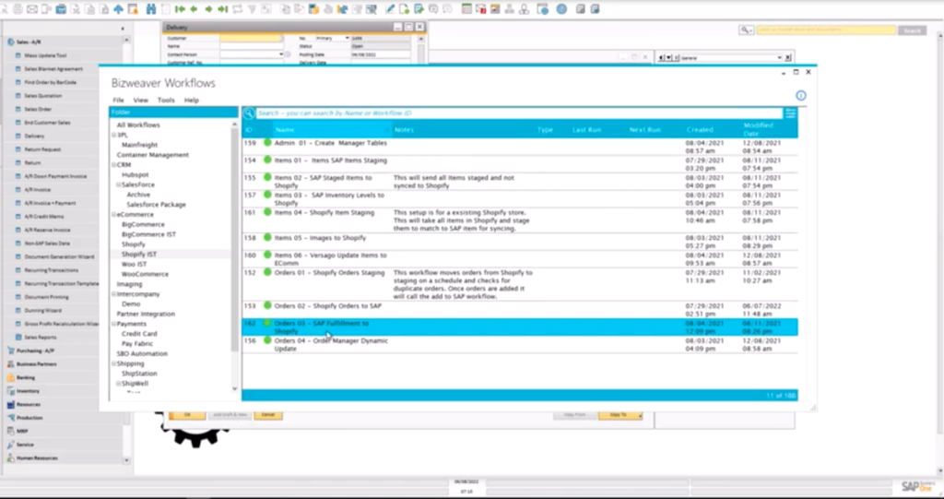Click the Bizweaver info circle icon
Viewport: 944px width, 499px height.
pos(801,95)
